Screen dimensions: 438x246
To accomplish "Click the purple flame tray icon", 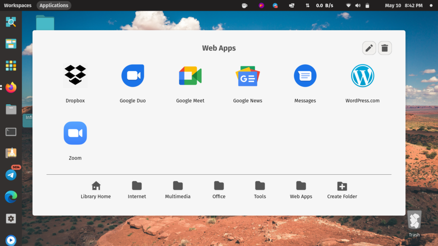I will coord(261,5).
